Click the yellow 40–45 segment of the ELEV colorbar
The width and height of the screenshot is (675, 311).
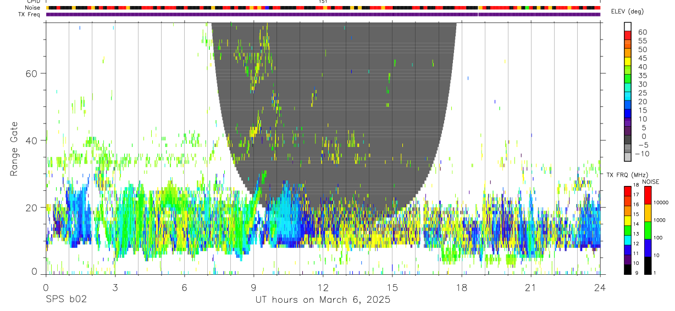[628, 61]
